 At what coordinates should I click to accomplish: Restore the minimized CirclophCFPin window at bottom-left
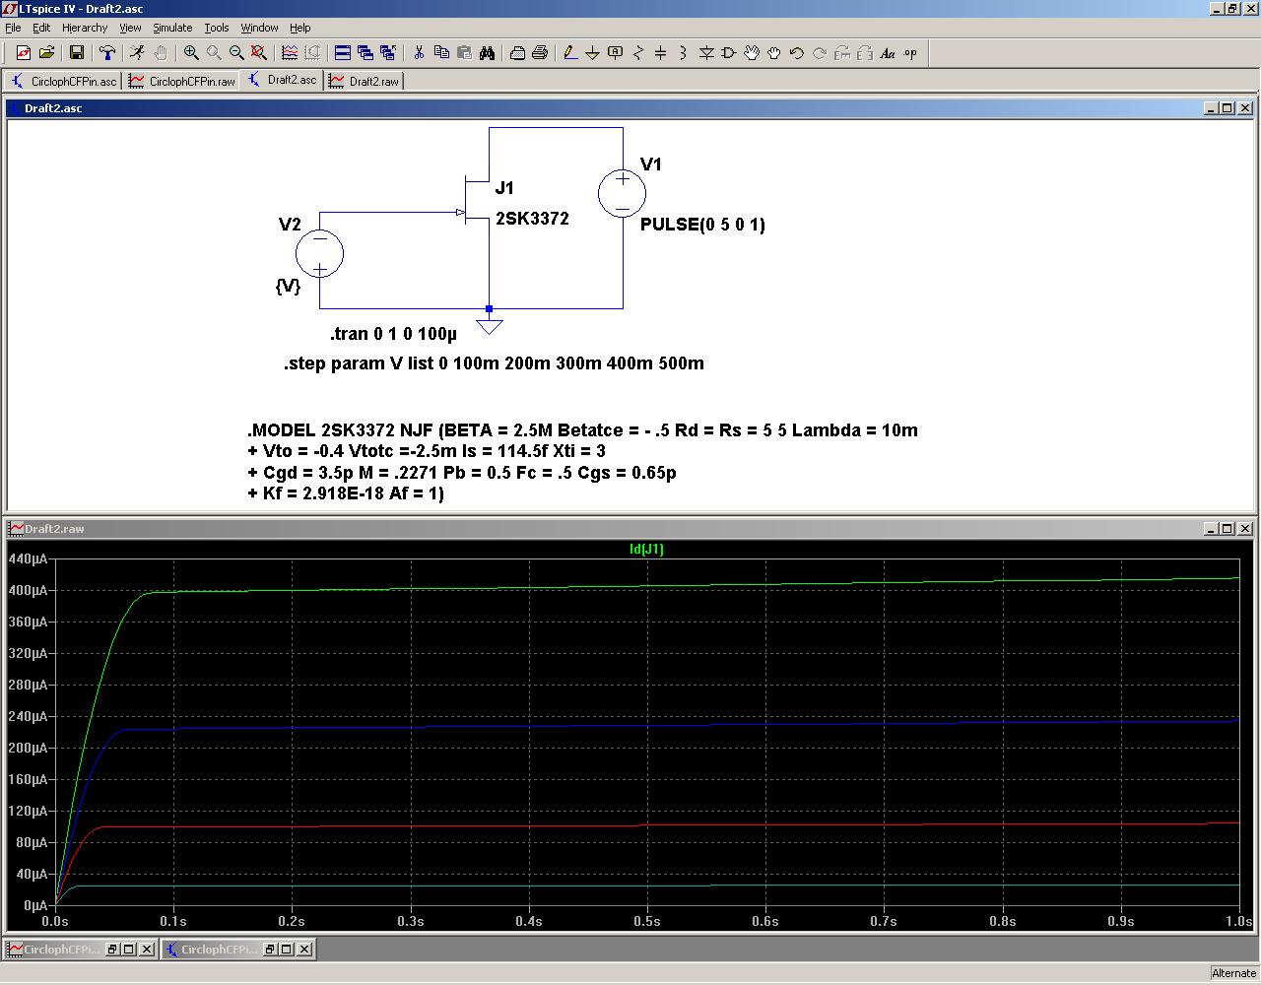(113, 950)
